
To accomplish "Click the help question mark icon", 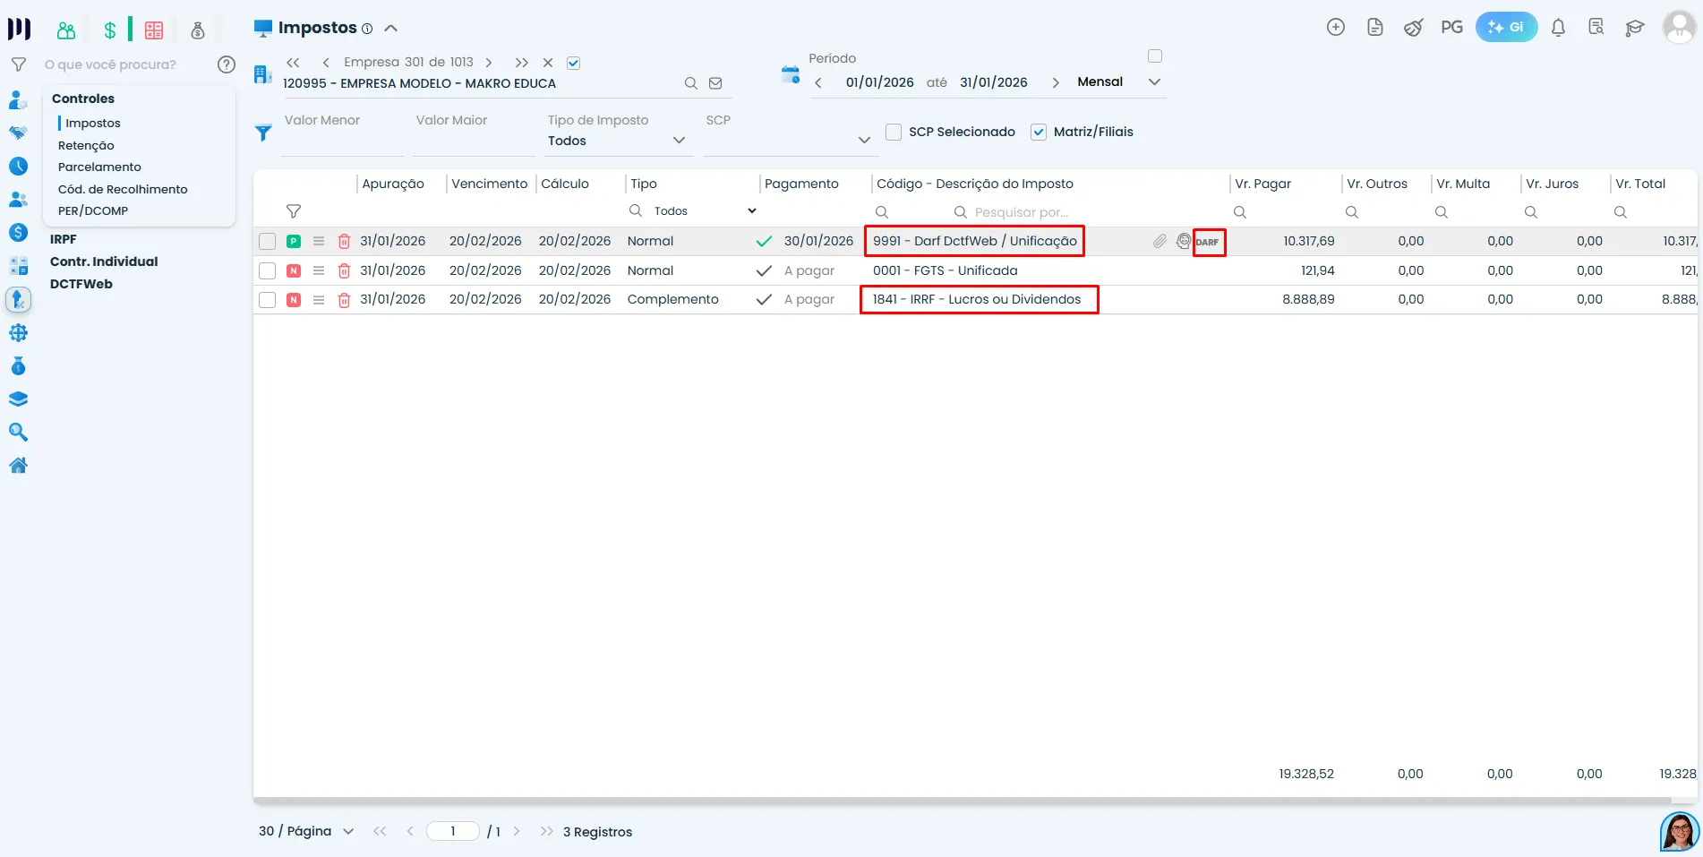I will (227, 64).
